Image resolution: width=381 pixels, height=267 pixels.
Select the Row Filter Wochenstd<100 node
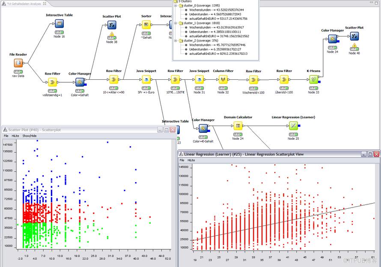tap(253, 80)
